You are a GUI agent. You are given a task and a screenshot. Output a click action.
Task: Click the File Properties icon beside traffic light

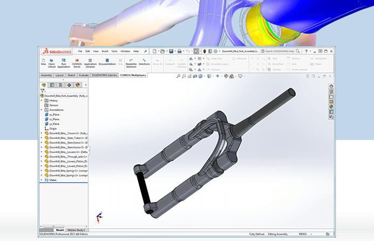coord(210,51)
